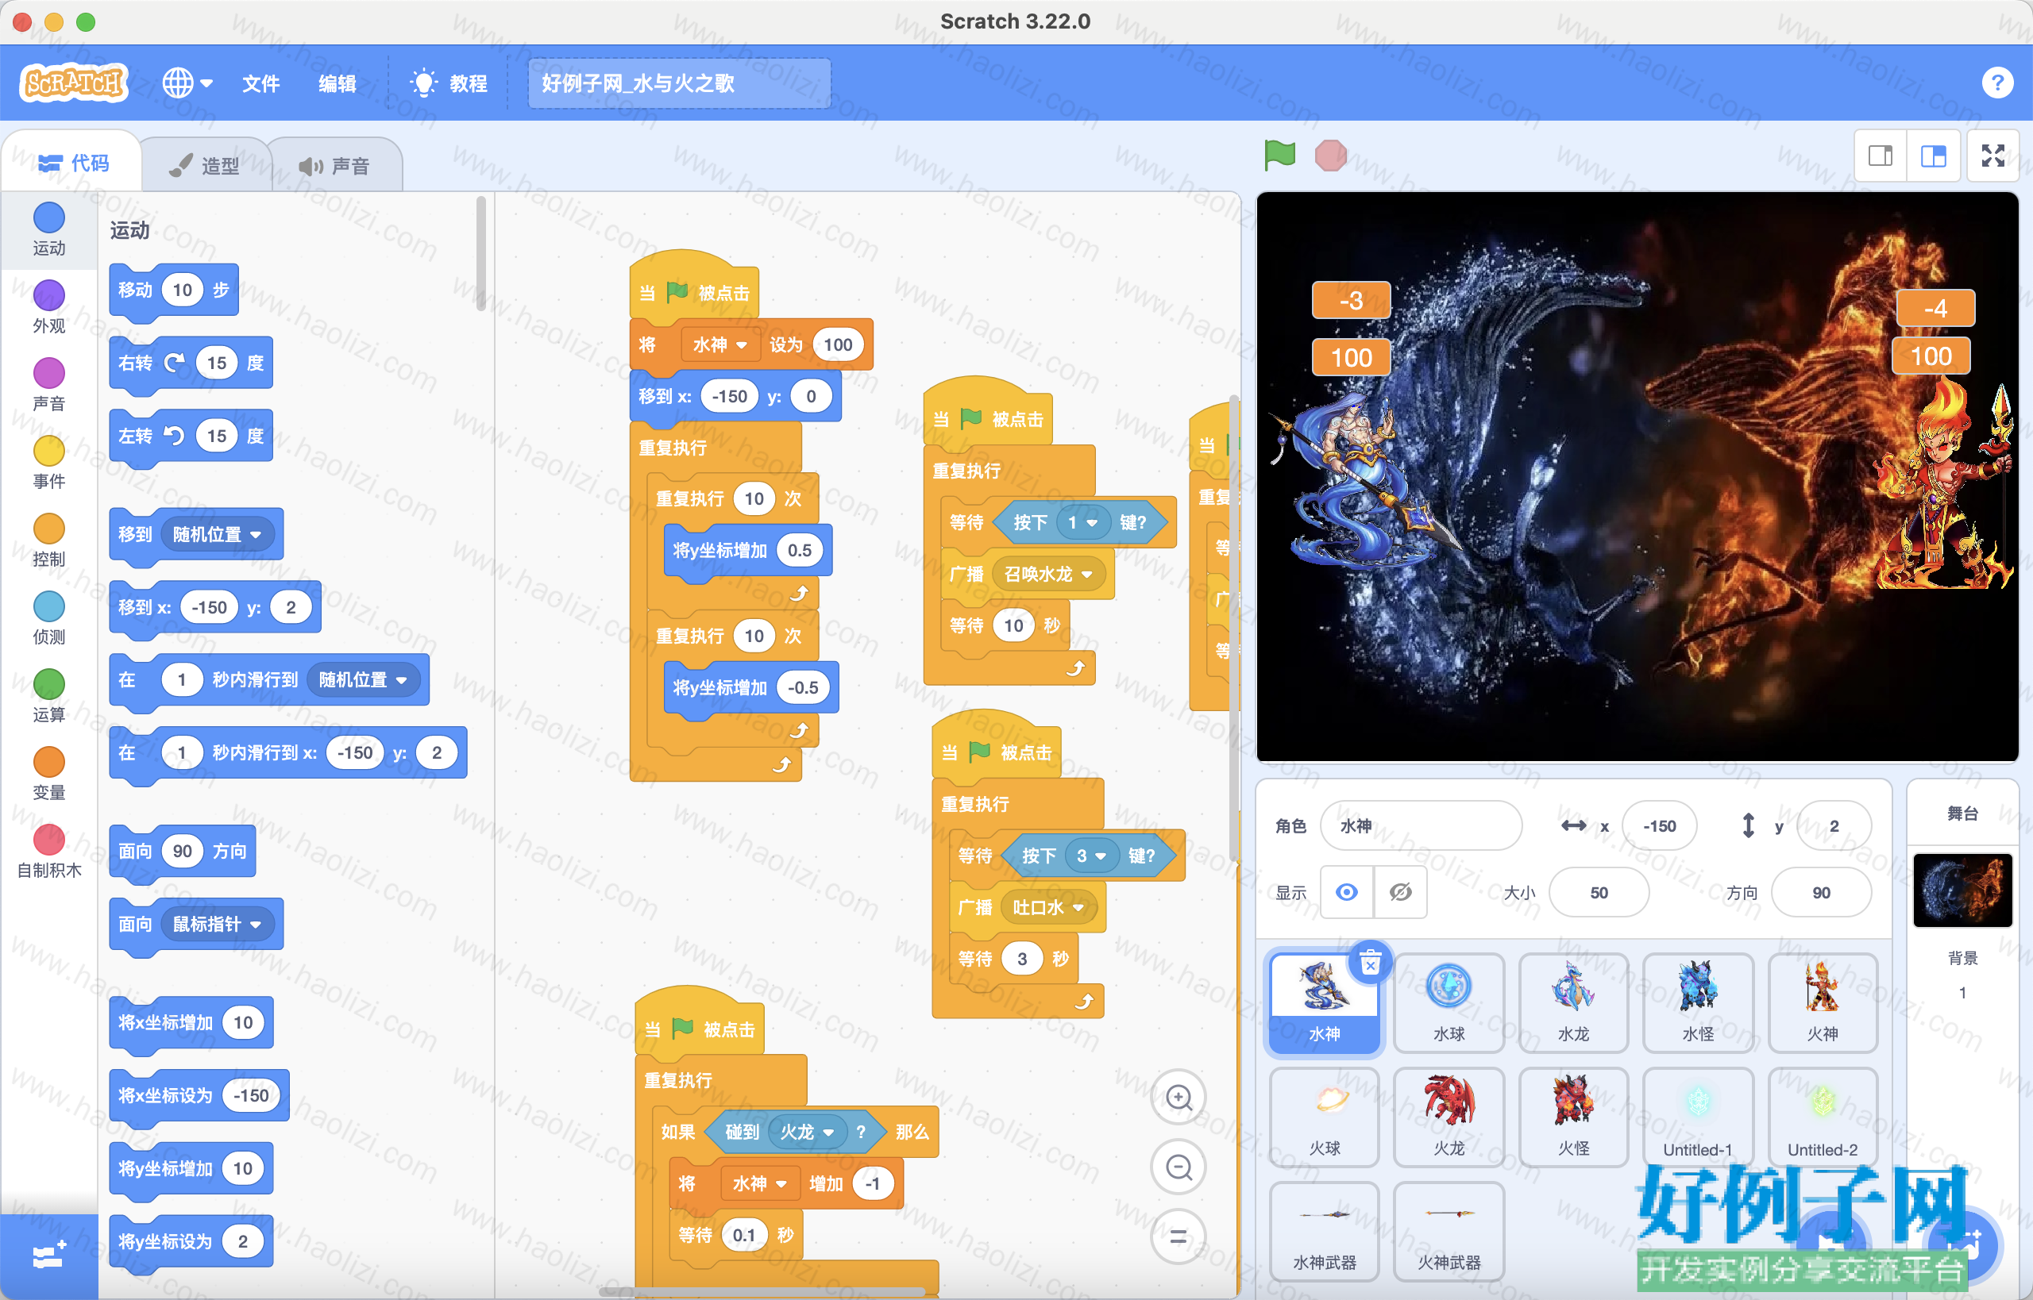Open the 文件 menu
Screen dimensions: 2033x1300
tap(260, 83)
